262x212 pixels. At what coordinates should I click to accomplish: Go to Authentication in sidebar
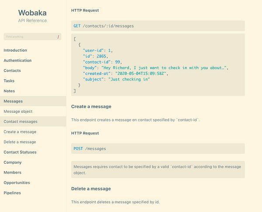[x=17, y=61]
